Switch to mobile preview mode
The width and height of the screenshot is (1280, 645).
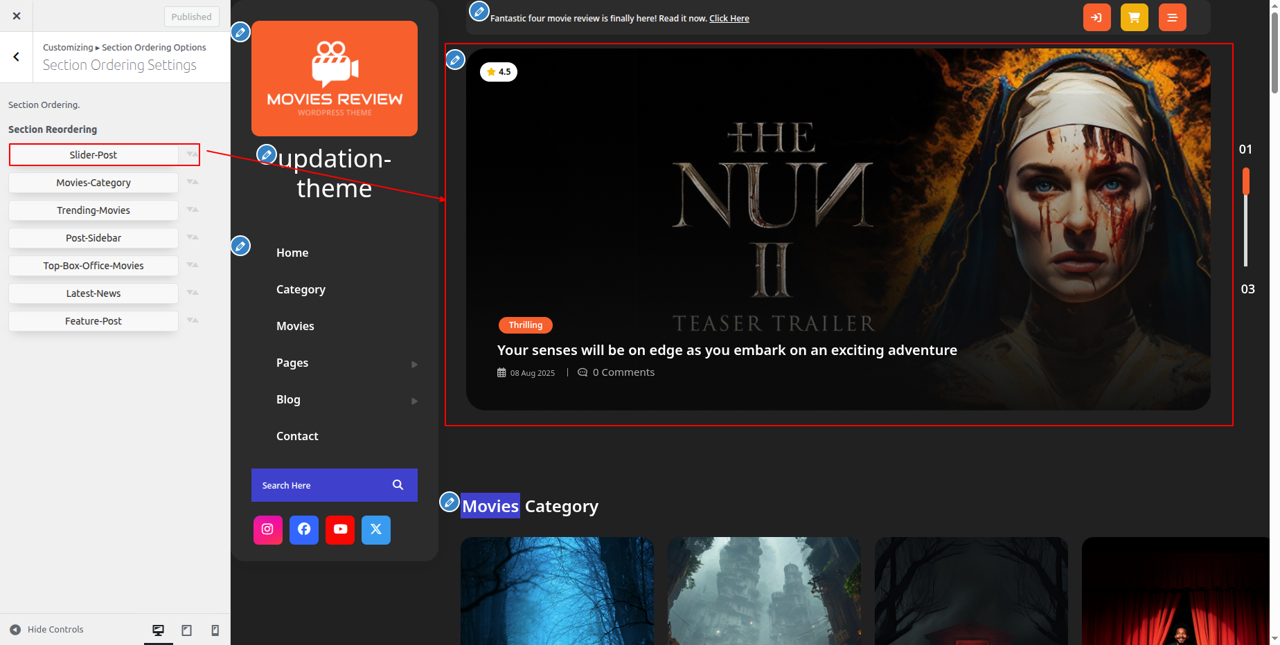coord(215,630)
